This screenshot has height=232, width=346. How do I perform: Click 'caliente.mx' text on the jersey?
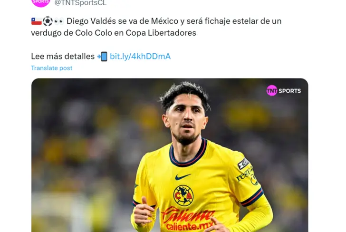(x=190, y=227)
